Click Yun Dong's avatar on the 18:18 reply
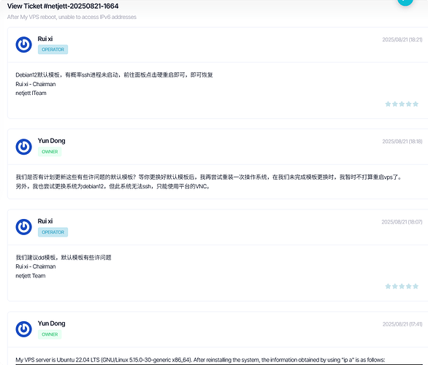Viewport: 428px width, 365px height. click(x=24, y=147)
